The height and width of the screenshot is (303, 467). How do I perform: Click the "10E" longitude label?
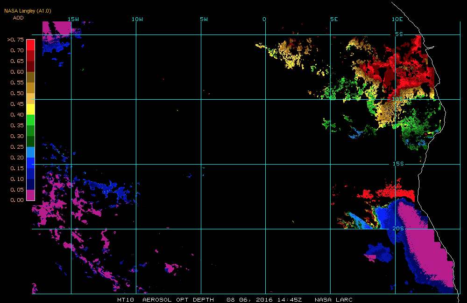(397, 19)
